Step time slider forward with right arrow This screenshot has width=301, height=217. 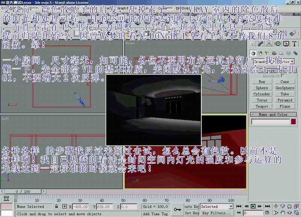44,191
